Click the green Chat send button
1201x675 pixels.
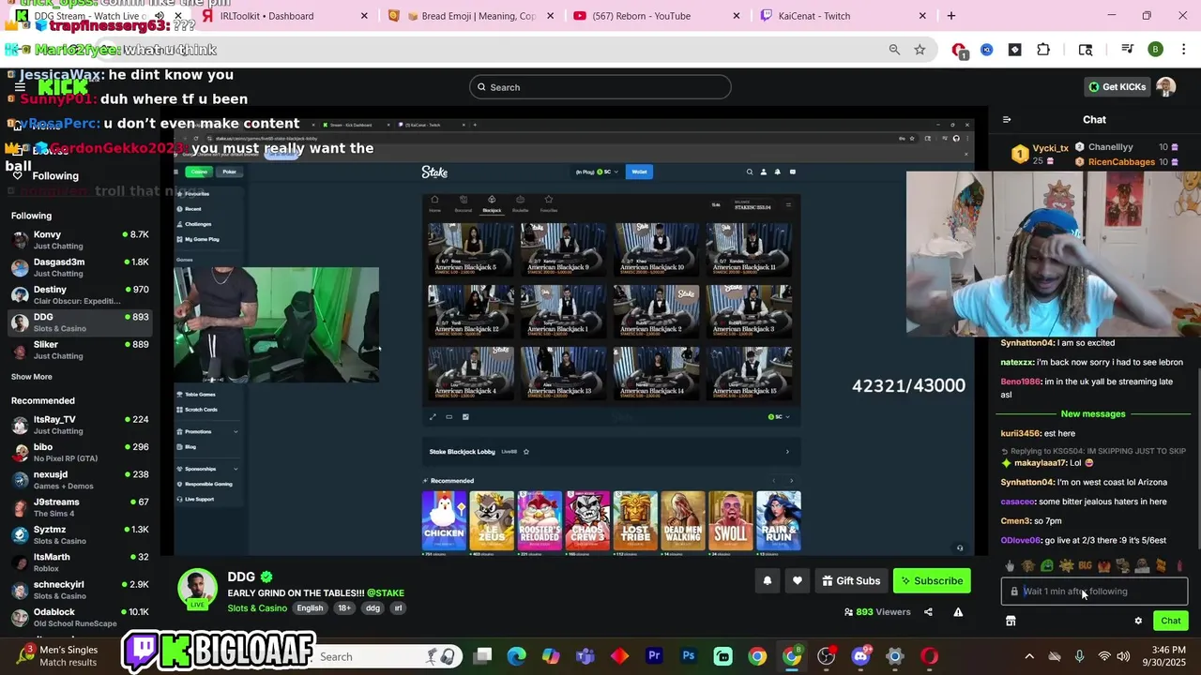(1171, 621)
